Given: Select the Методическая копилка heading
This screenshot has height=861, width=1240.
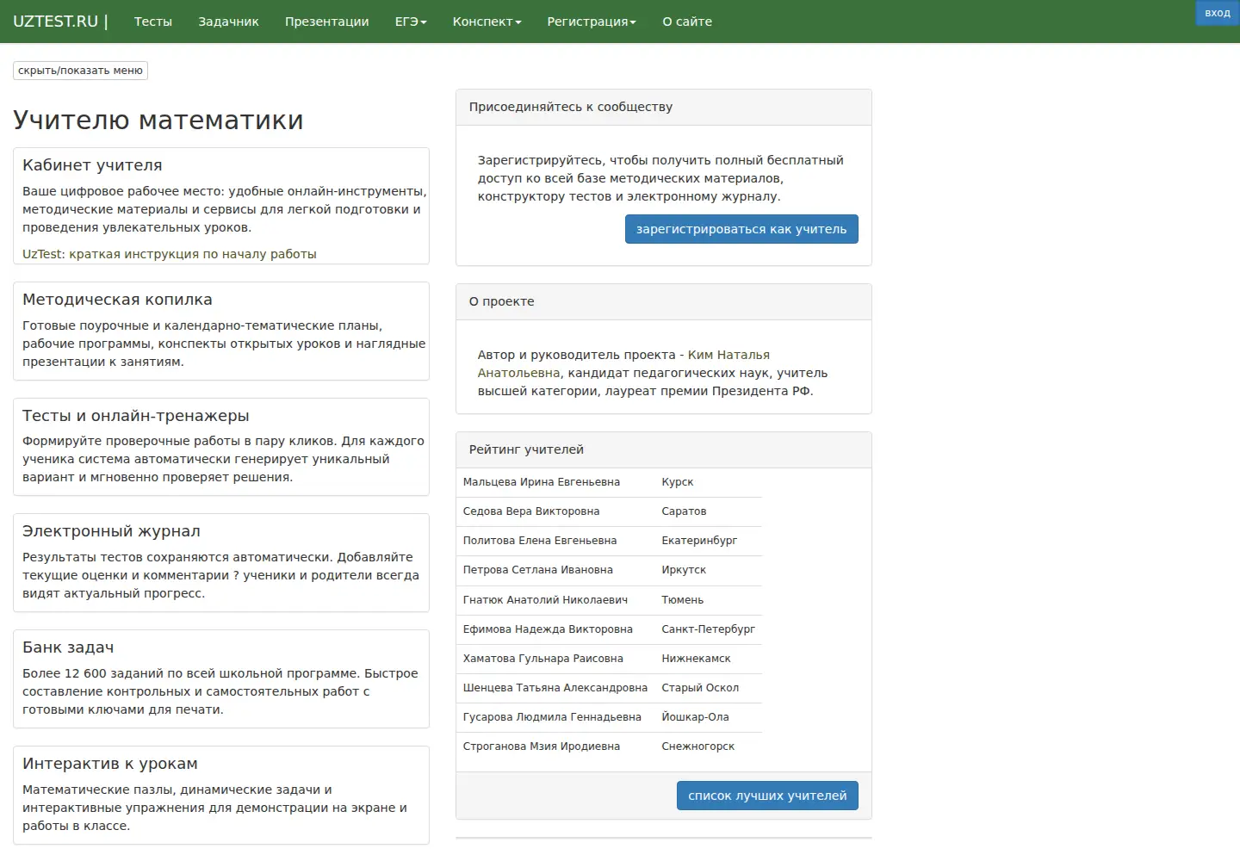Looking at the screenshot, I should tap(117, 300).
